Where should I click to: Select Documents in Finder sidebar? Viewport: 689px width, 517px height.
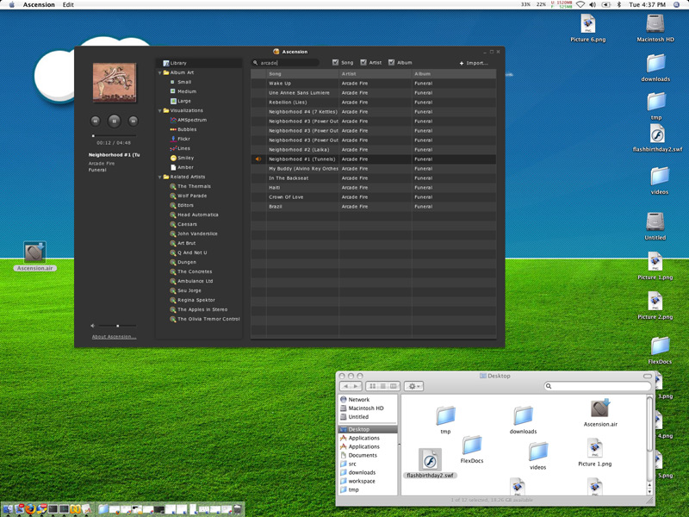369,456
